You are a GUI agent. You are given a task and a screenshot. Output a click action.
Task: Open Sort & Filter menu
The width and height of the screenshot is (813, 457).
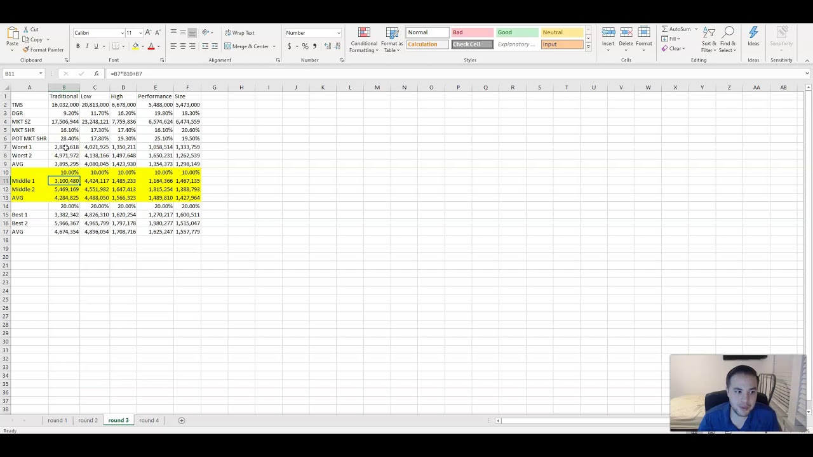[x=709, y=39]
